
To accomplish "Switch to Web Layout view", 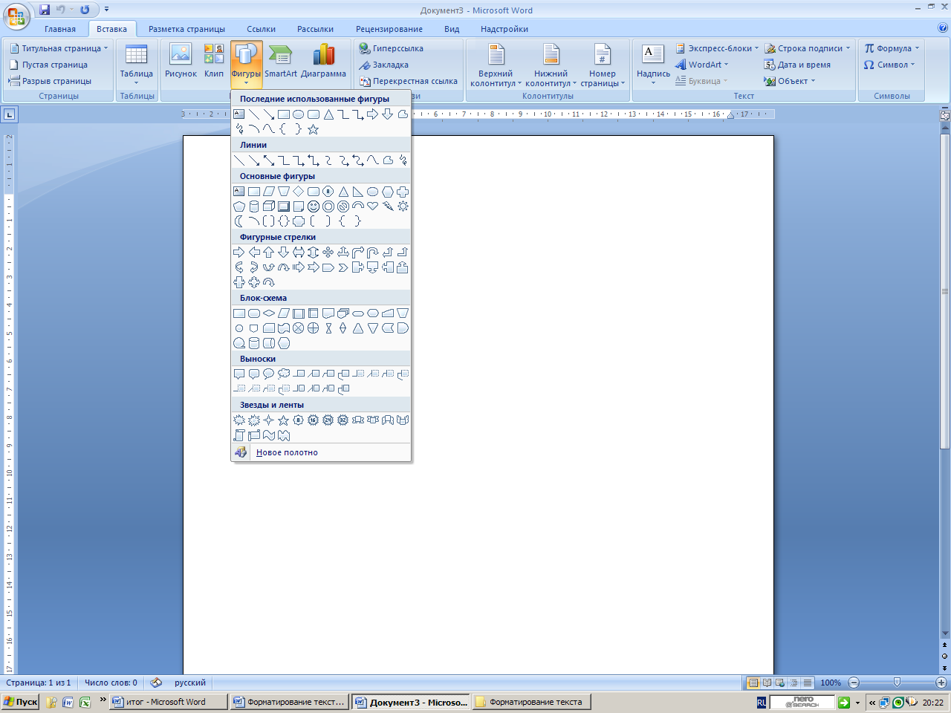I will [x=779, y=683].
